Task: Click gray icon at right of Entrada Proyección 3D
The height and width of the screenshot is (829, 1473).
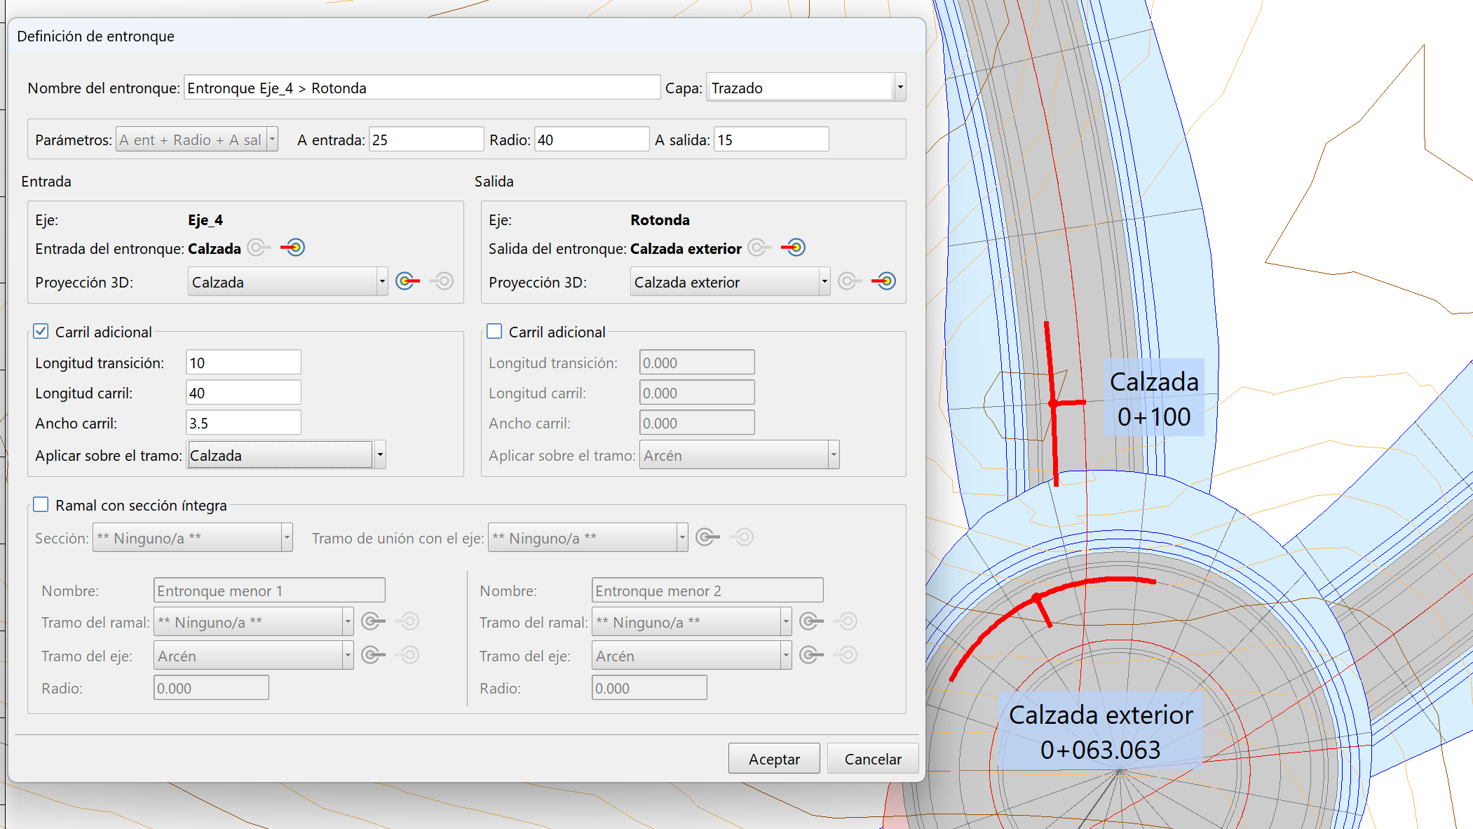Action: [x=442, y=281]
